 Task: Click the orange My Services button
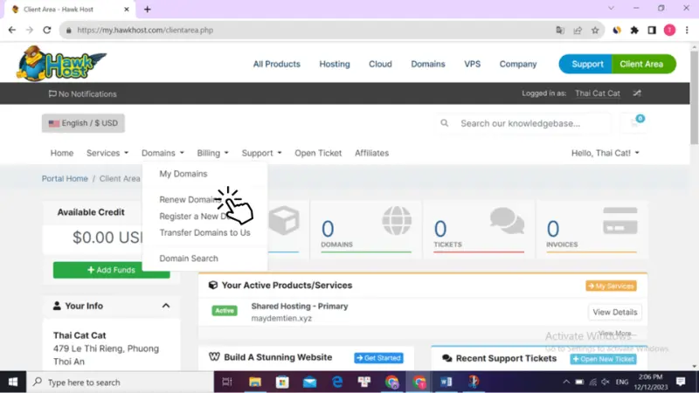point(611,286)
